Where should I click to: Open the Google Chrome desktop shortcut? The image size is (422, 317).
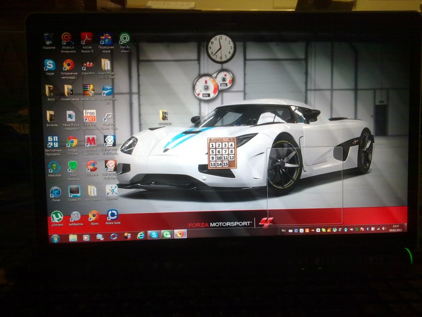click(x=72, y=142)
